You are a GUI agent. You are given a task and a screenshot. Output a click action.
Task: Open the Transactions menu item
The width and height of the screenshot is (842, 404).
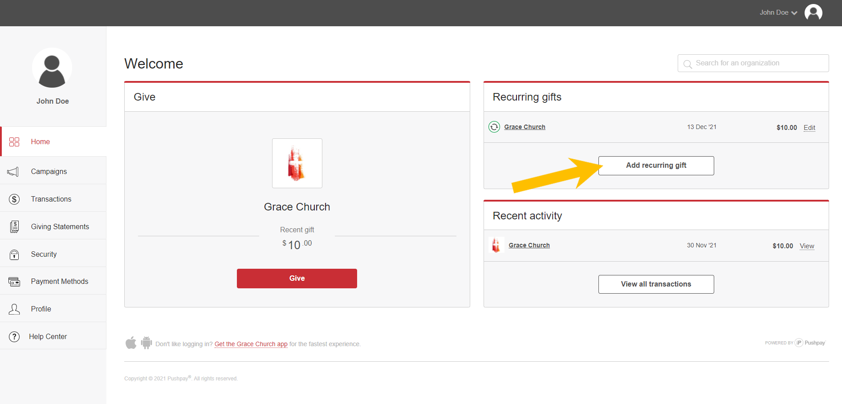[53, 199]
